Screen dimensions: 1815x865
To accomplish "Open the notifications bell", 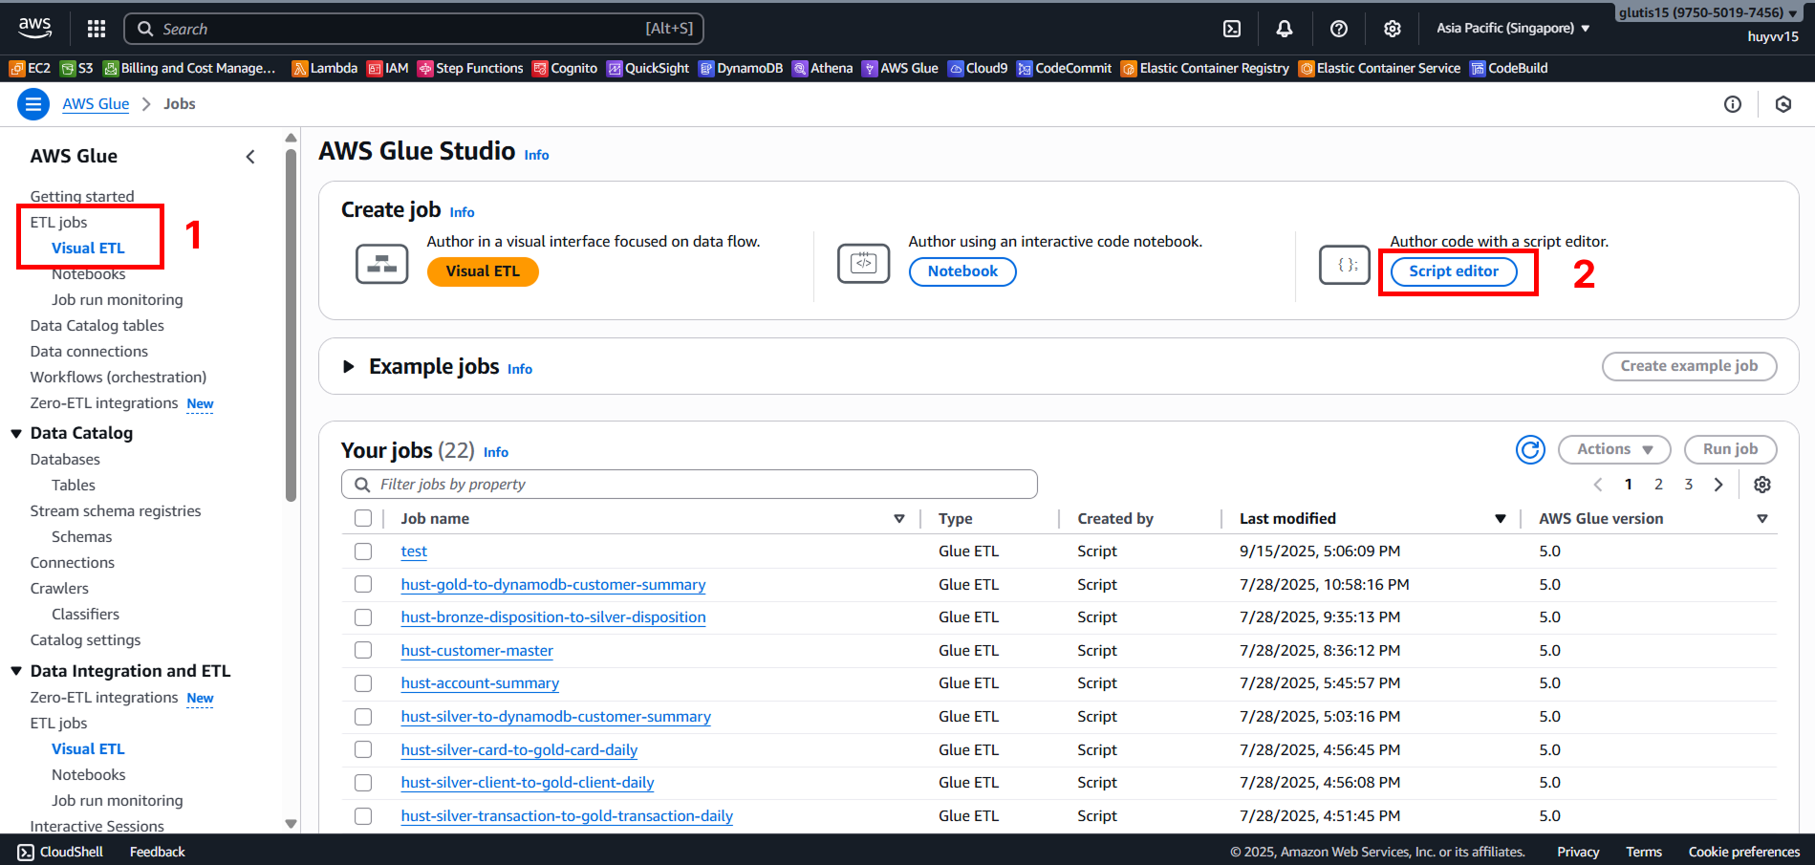I will (1285, 29).
